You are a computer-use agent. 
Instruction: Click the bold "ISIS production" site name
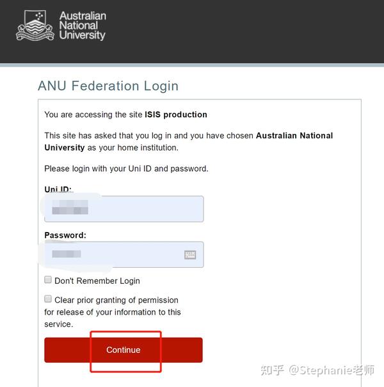coord(176,115)
